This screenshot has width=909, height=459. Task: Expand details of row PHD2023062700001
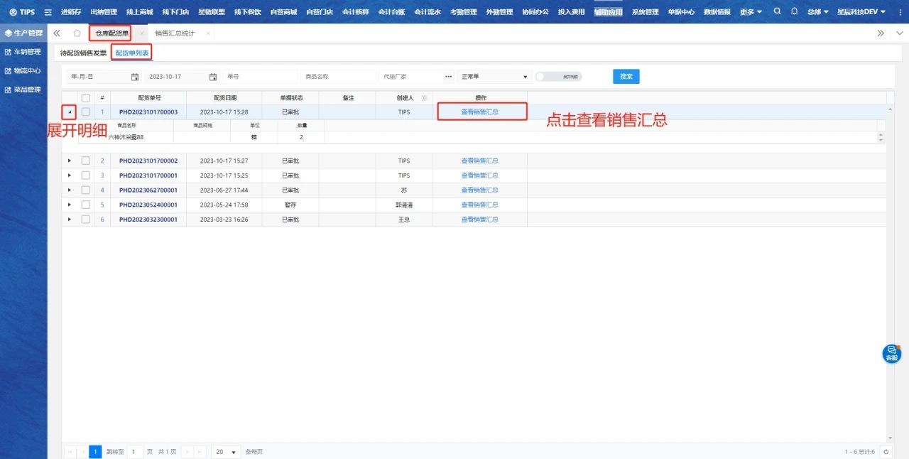(69, 190)
